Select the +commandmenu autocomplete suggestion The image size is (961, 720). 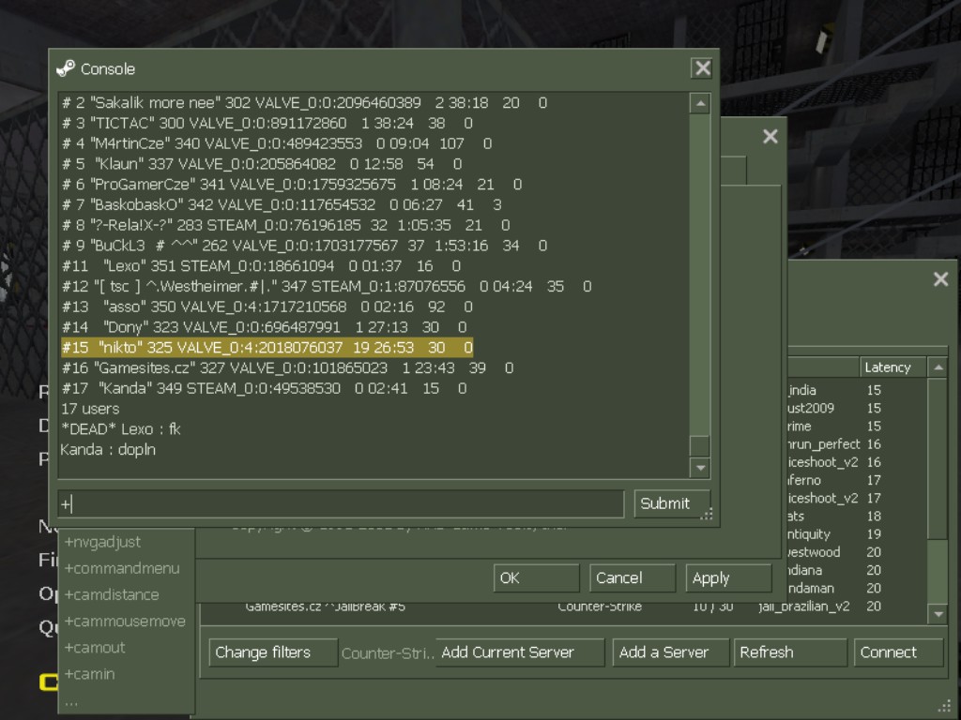[122, 568]
